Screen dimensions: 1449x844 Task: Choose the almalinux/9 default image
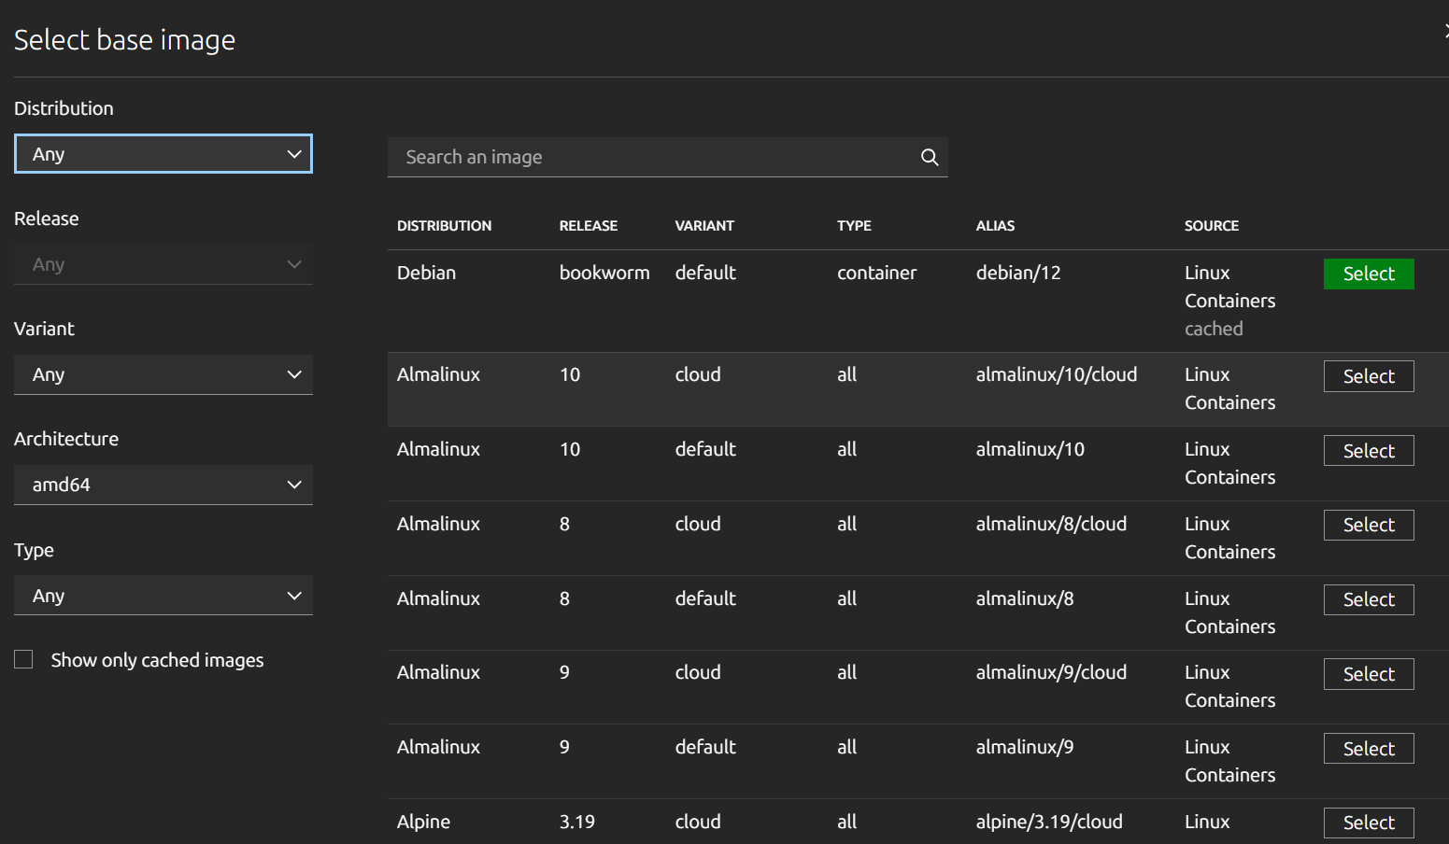1368,749
